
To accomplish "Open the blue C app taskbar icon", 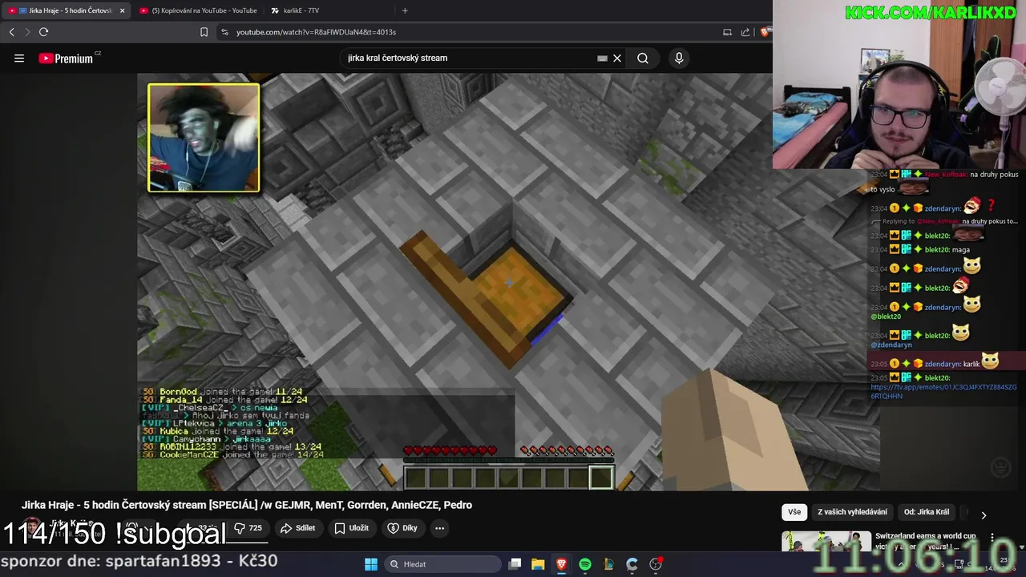I will point(632,564).
